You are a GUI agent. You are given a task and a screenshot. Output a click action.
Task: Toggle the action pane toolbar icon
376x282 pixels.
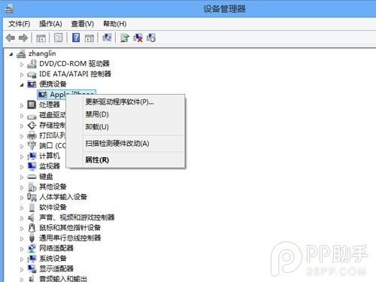click(89, 38)
